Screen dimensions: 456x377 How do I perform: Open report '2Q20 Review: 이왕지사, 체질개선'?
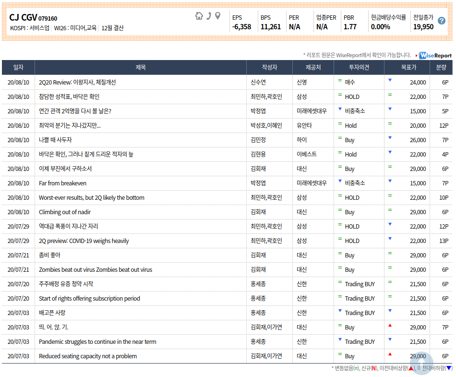coord(77,82)
